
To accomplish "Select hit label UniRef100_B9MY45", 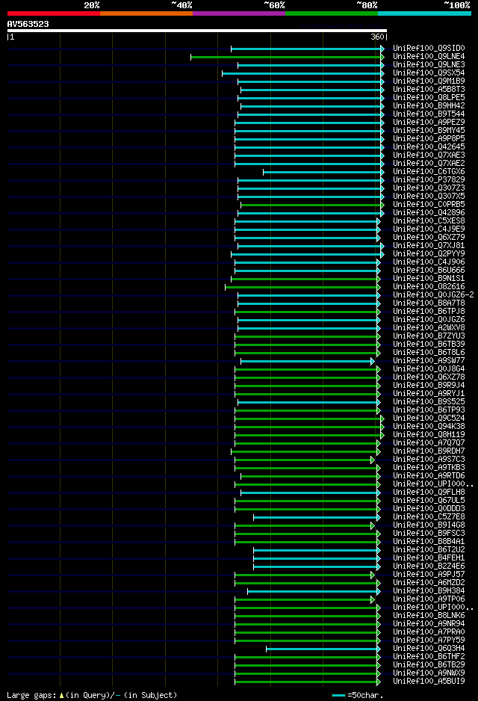I will [429, 131].
